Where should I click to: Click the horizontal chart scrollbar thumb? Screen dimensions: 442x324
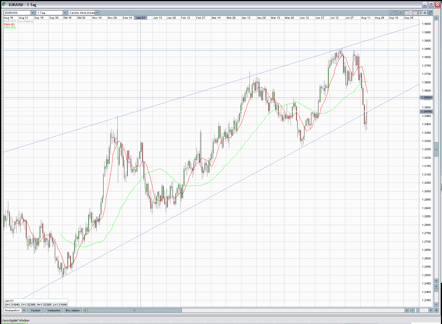pos(134,311)
